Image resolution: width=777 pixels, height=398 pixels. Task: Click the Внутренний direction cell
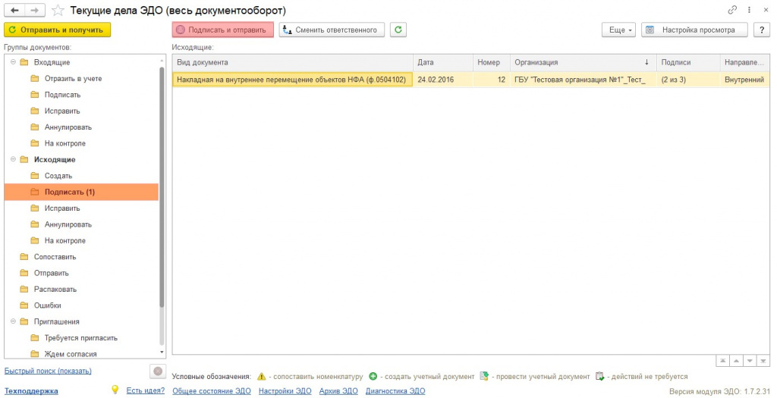745,79
